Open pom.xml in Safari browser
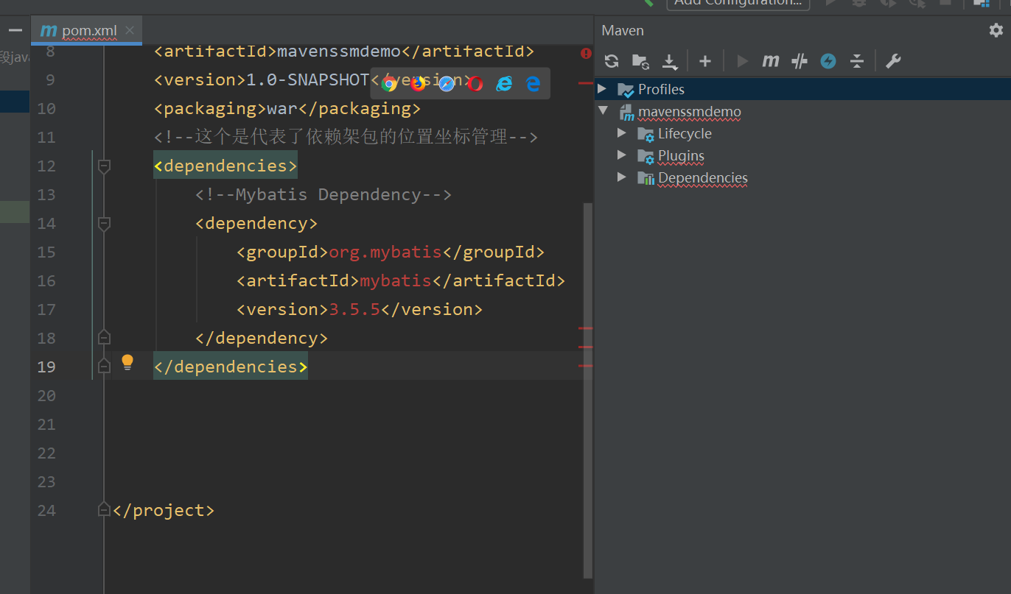 click(447, 84)
